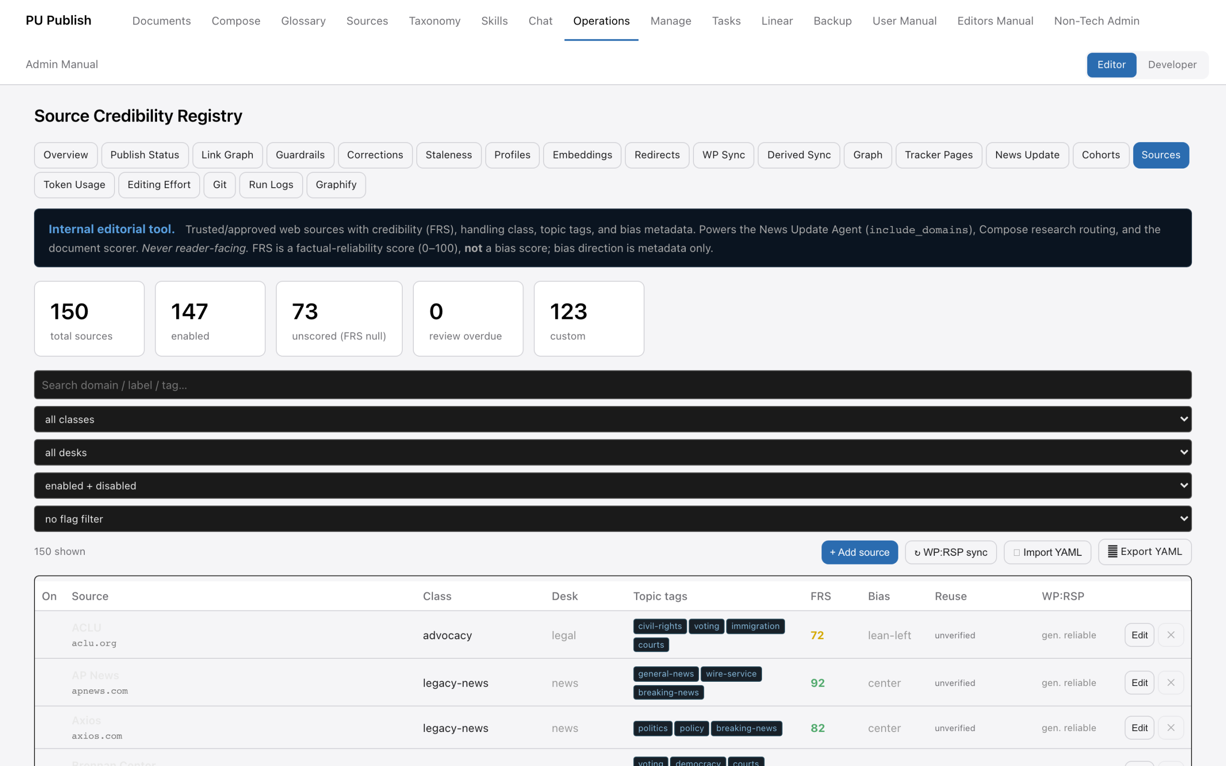Open the no flag filter dropdown
The height and width of the screenshot is (766, 1226).
point(613,519)
